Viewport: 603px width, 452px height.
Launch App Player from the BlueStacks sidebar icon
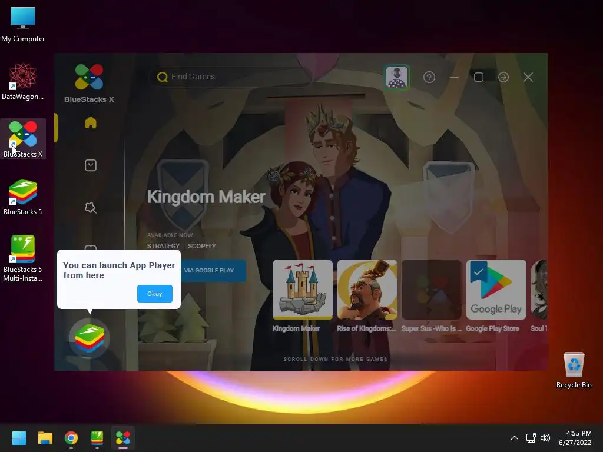90,338
